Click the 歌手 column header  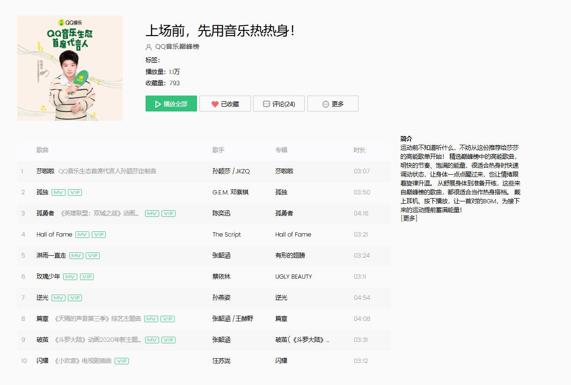[219, 150]
